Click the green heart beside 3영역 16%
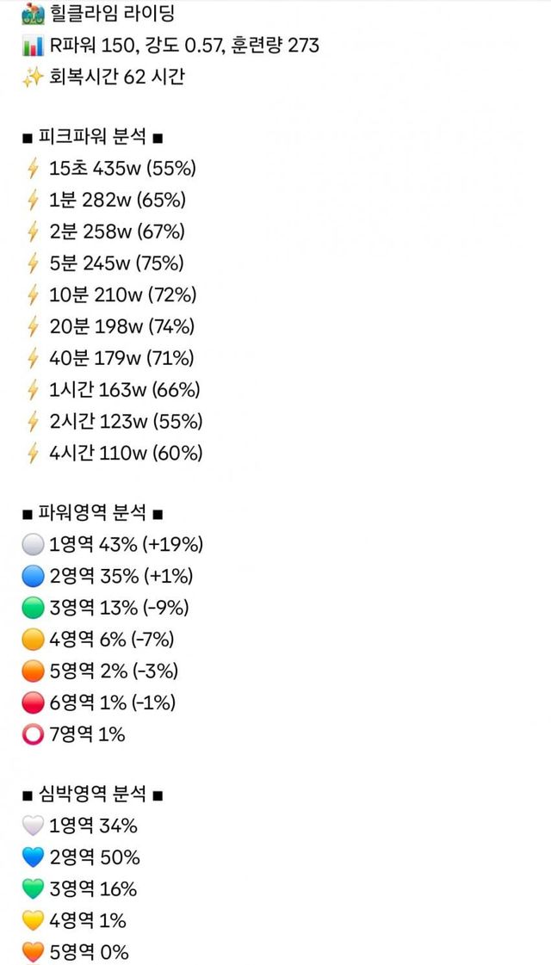551x965 pixels. point(33,889)
